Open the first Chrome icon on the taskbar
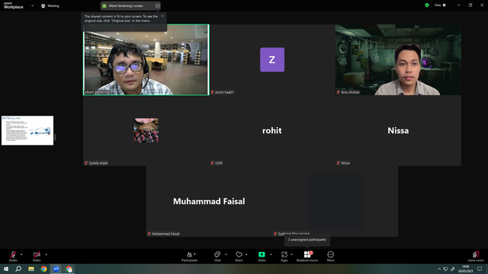Image resolution: width=488 pixels, height=274 pixels. 43,269
